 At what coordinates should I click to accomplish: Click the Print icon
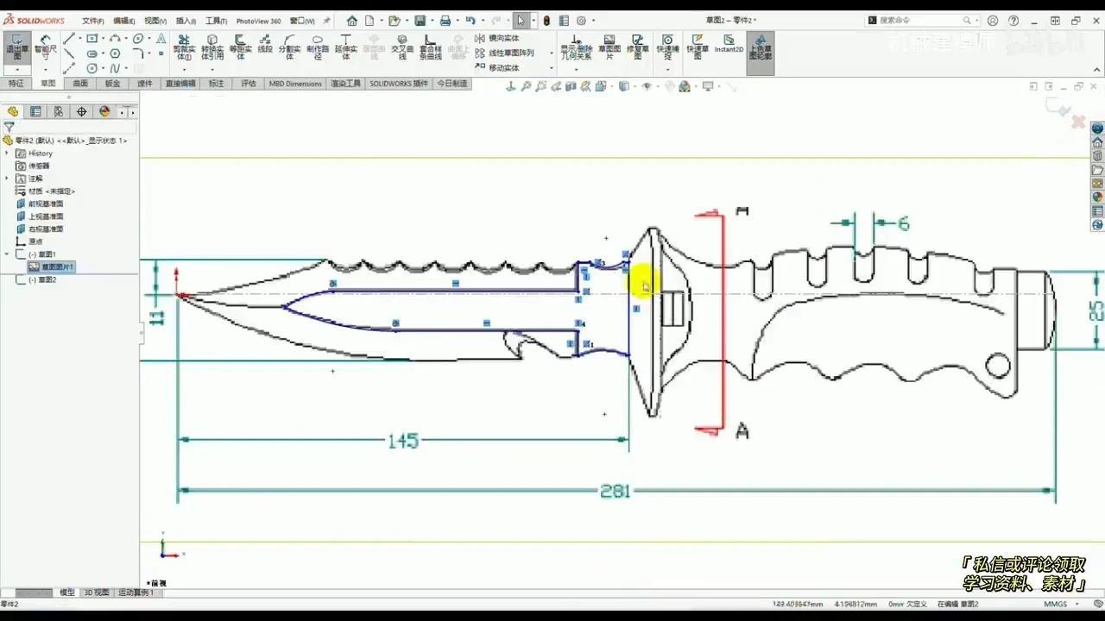click(x=445, y=21)
